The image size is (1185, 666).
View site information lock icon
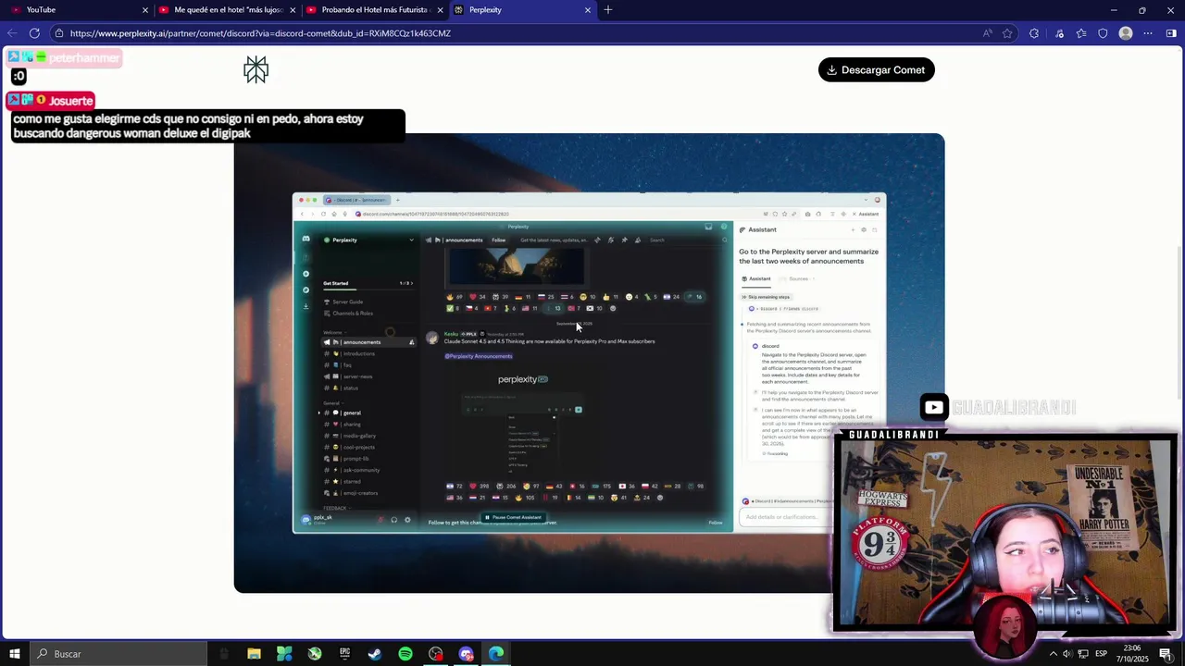59,33
